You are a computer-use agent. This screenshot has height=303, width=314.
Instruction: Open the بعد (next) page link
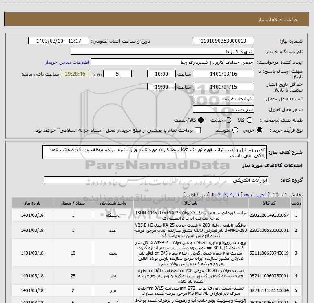[x=246, y=195]
